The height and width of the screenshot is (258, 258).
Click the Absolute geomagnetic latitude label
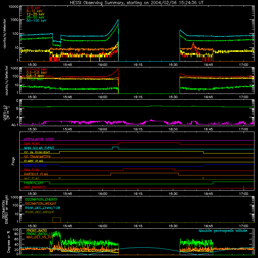pyautogui.click(x=223, y=231)
